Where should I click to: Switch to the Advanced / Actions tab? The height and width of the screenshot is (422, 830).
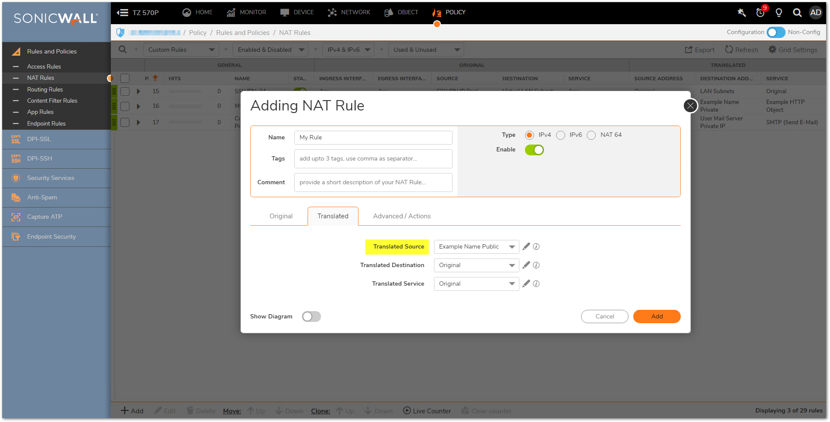pos(402,216)
